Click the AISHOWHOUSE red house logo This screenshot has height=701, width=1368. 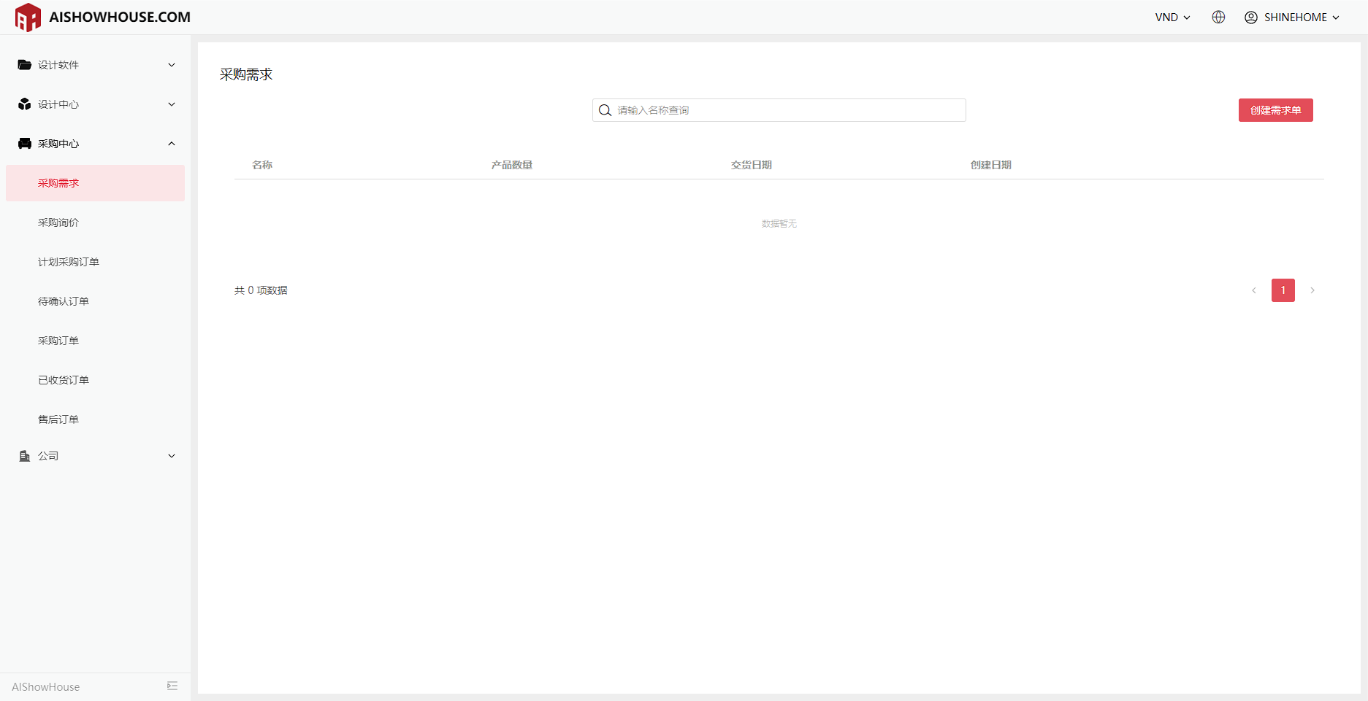pos(28,17)
